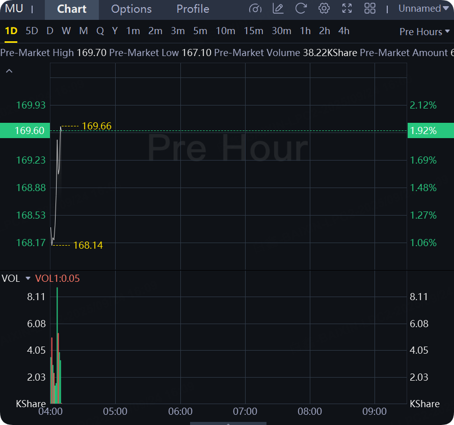The height and width of the screenshot is (425, 454).
Task: Switch to the Options tab
Action: click(x=131, y=9)
